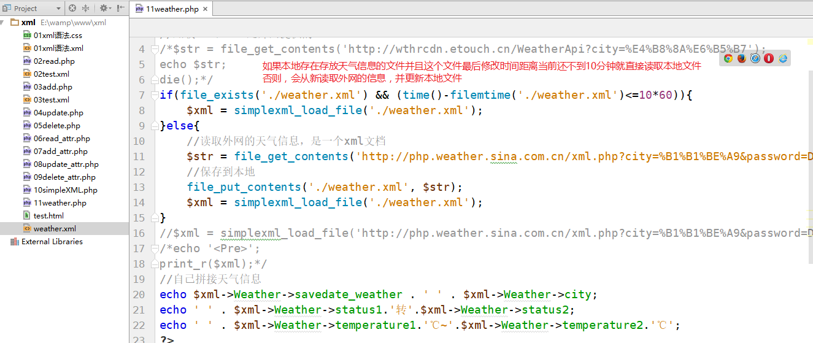Preview page in Safari browser

click(x=755, y=58)
